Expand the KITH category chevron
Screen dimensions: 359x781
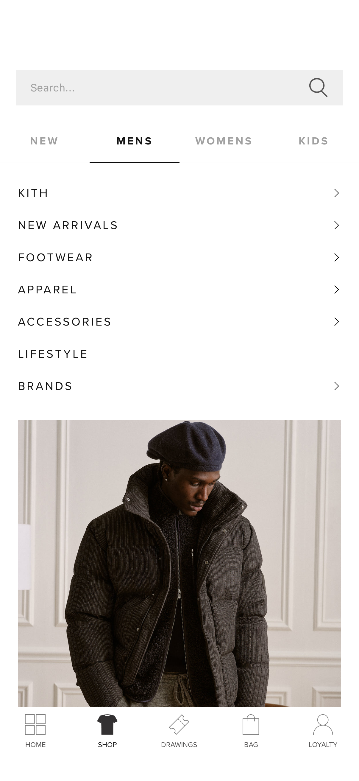click(336, 193)
